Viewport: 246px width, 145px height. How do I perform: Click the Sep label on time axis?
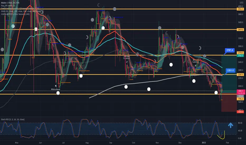click(x=111, y=143)
